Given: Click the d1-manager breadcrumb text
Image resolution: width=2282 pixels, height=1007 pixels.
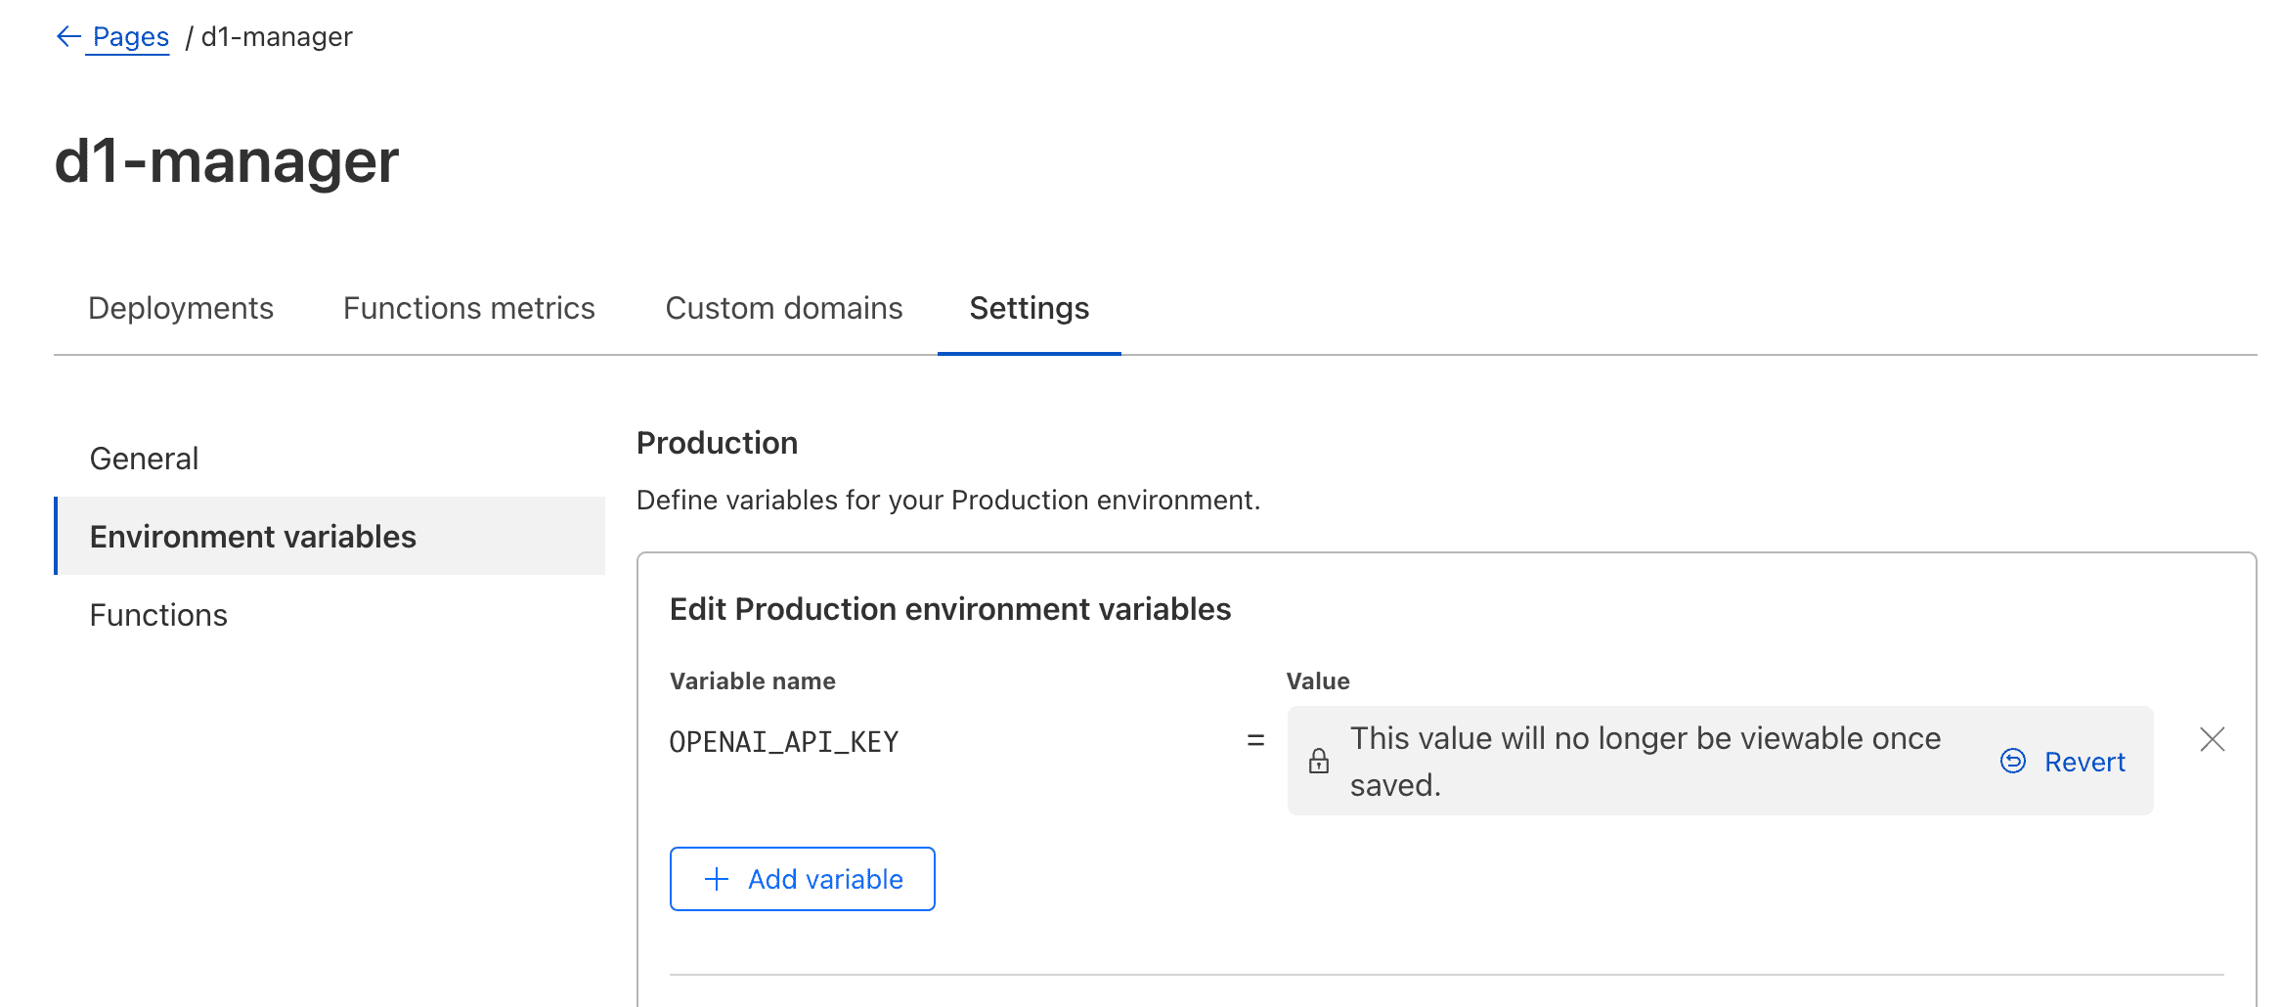Looking at the screenshot, I should [x=277, y=37].
